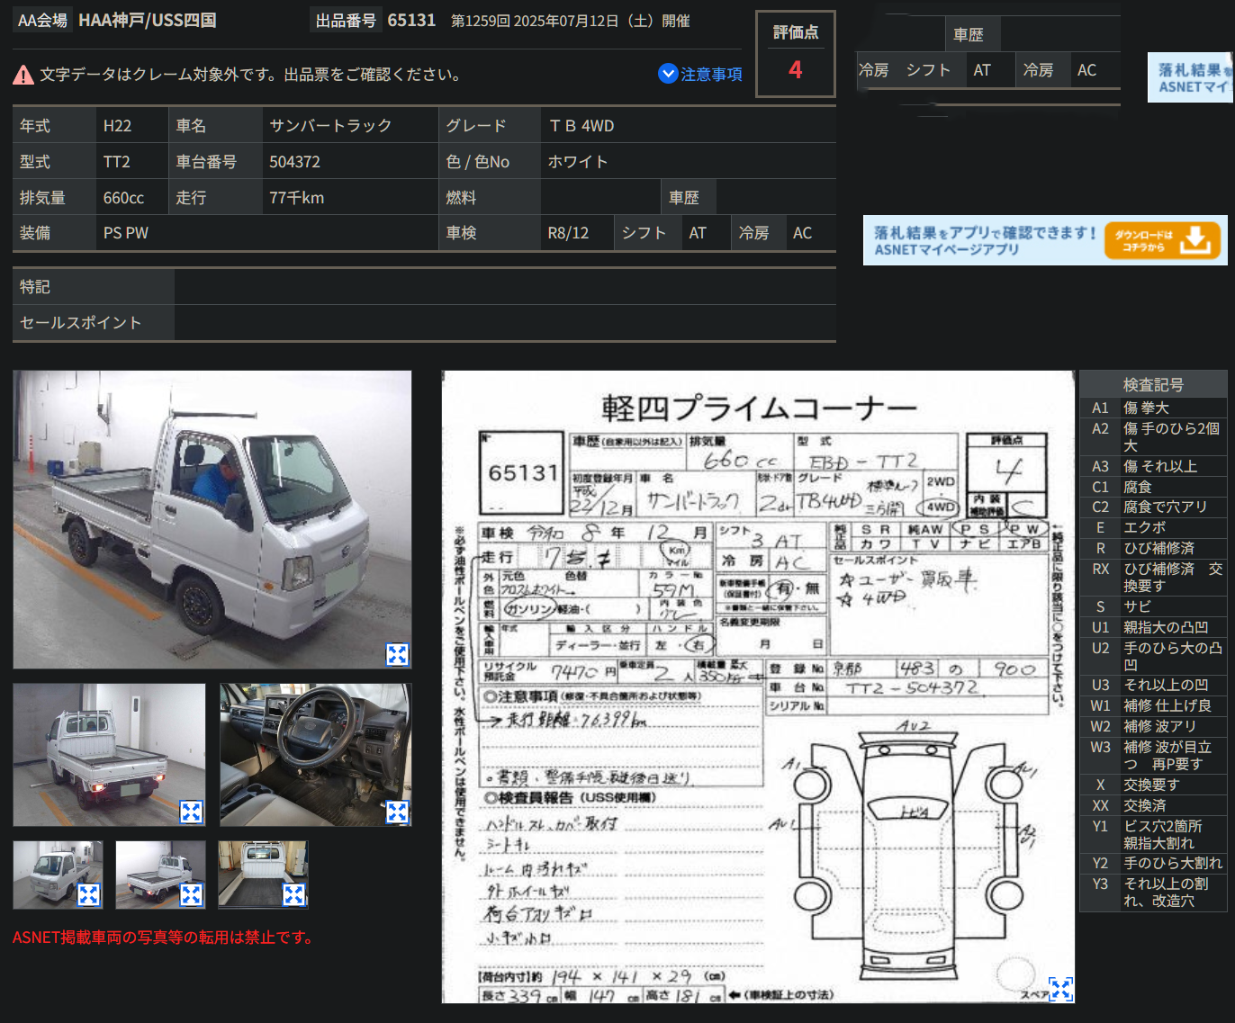Screen dimensions: 1235x1023
Task: Expand the front-left side view thumbnail icon
Action: point(88,894)
